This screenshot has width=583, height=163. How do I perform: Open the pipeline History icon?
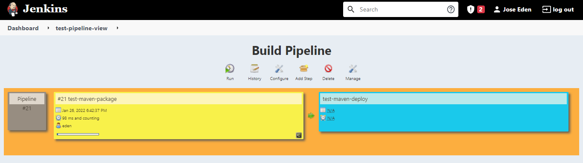pos(255,69)
